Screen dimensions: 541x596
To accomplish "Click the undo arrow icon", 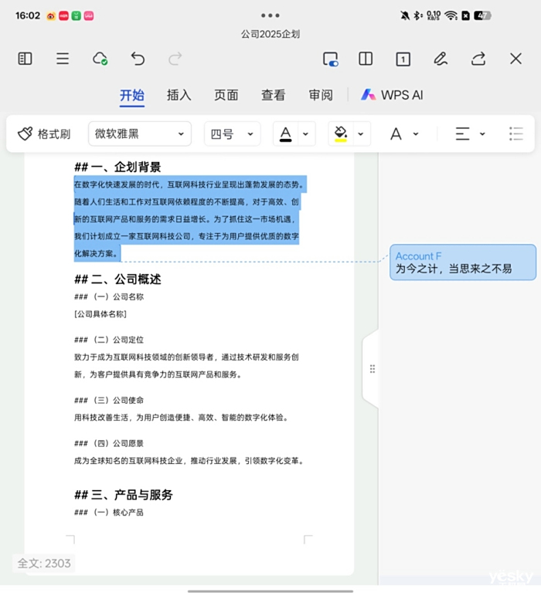I will [138, 59].
